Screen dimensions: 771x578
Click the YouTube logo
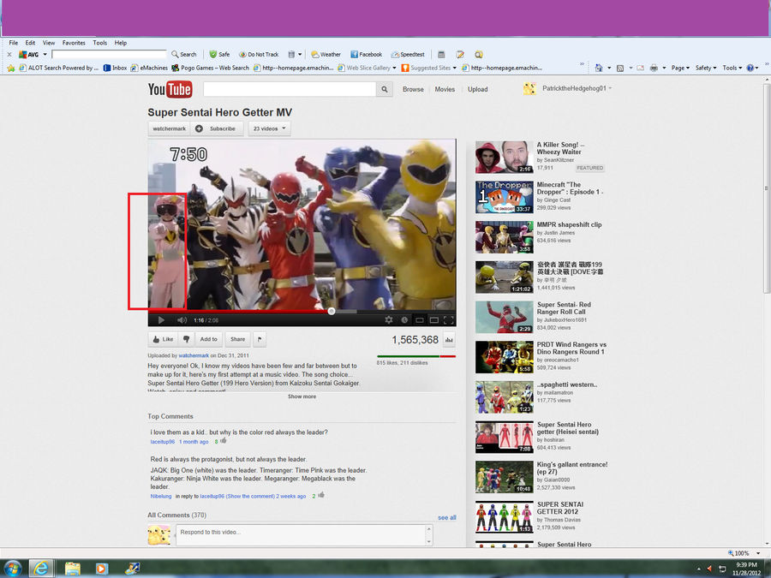(170, 89)
